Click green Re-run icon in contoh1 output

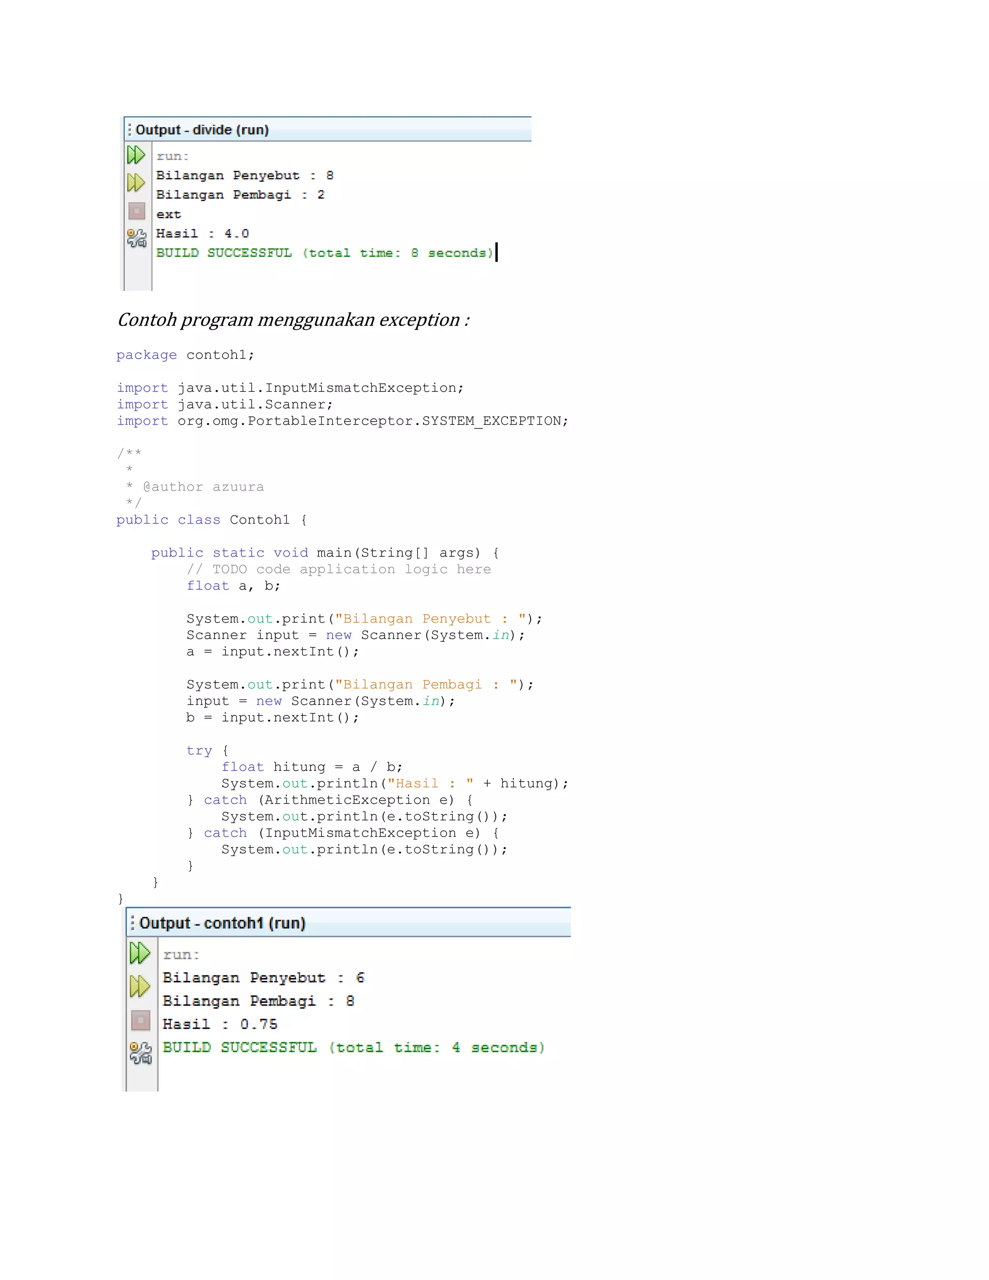click(140, 953)
